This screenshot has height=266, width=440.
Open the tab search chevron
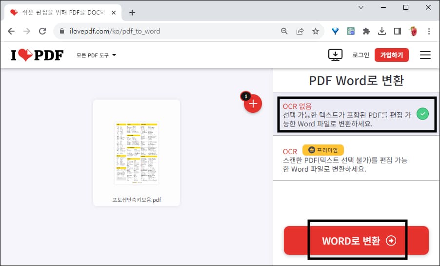click(x=361, y=7)
